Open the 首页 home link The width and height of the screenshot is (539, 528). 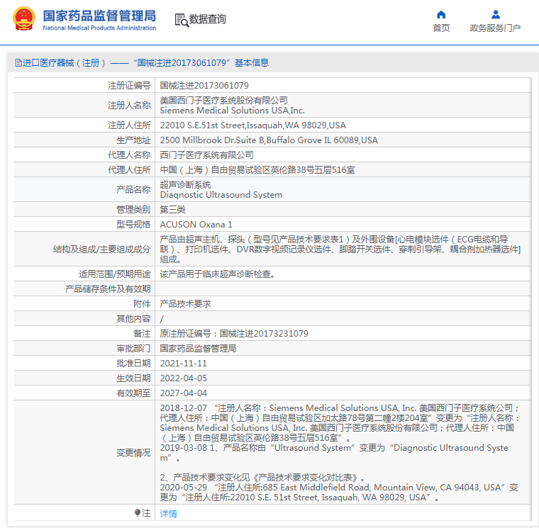441,28
